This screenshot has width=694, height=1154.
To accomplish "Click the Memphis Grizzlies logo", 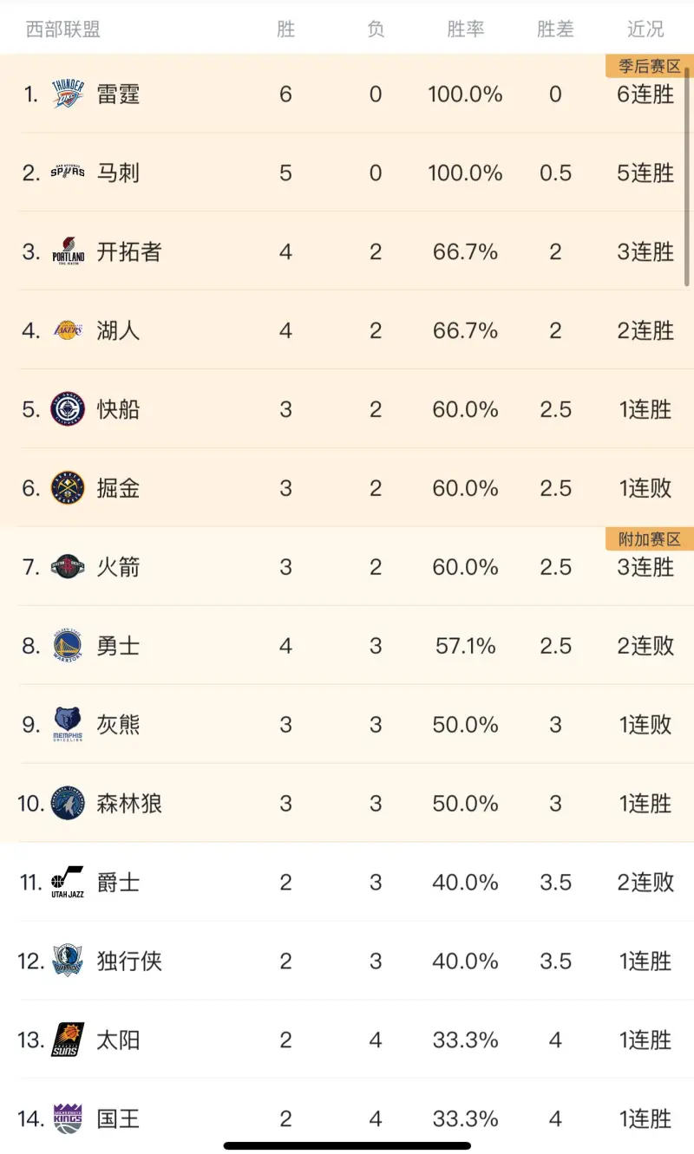I will [68, 725].
